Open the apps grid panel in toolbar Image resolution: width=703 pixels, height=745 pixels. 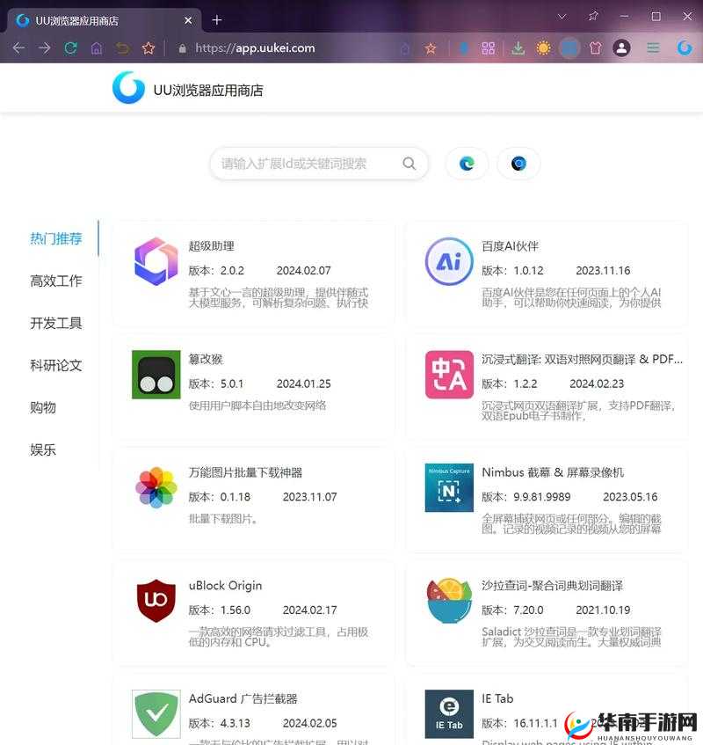point(489,47)
